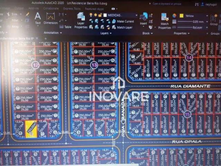Expand the Properties panel
Screen dimensions: 221x166
(182, 34)
